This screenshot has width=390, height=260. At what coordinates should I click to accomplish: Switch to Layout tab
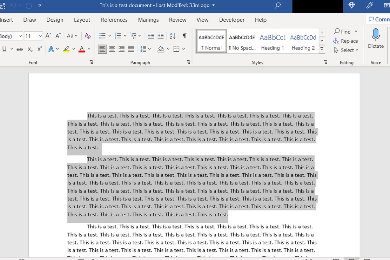(82, 20)
